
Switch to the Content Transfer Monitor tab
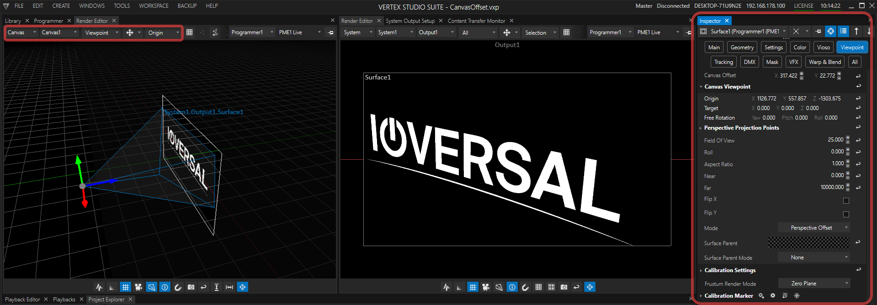point(477,21)
